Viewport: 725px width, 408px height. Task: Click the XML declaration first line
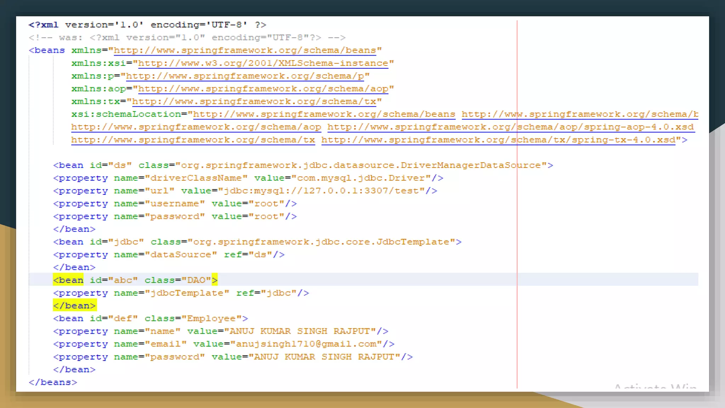click(x=147, y=25)
